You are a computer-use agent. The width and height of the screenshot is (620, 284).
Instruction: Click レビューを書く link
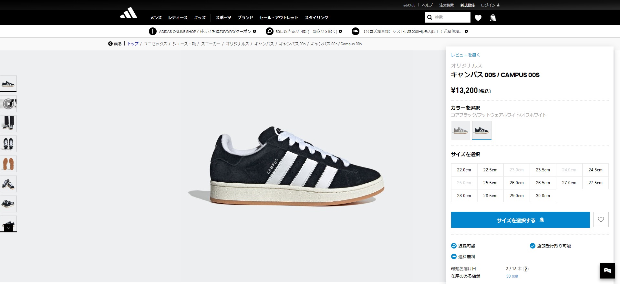point(466,55)
